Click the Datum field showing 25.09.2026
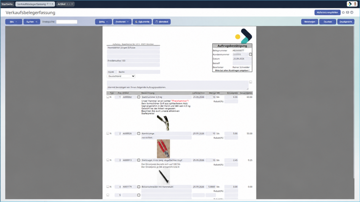This screenshot has height=202, width=360. coord(242,59)
